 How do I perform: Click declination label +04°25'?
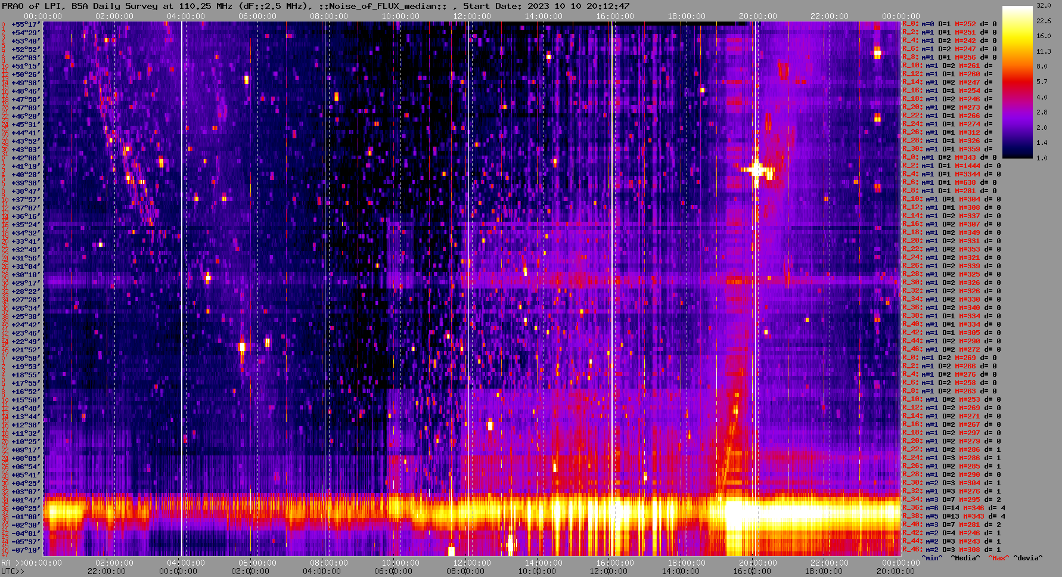tap(26, 483)
